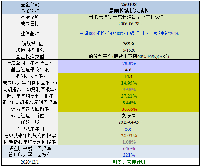
Task: Click 同期指数年均复利回报率 label without asterisk
Action: tap(30, 142)
